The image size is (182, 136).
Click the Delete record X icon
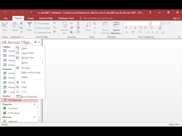point(71,32)
